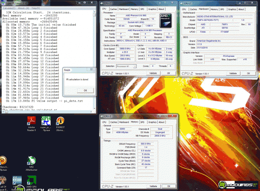
Task: Open the EVEREST Ultimate desktop icon
Action: point(60,124)
